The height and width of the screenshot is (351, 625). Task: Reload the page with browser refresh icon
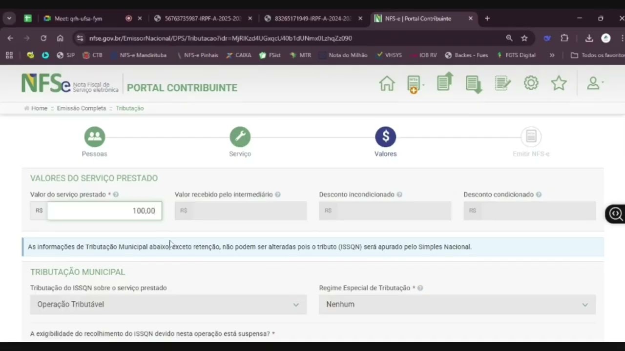click(43, 38)
